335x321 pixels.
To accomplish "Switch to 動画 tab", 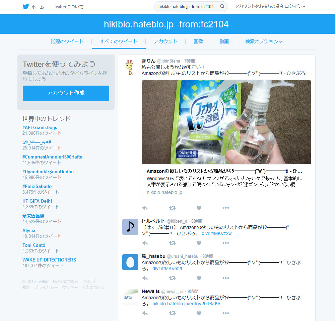I will [x=224, y=41].
